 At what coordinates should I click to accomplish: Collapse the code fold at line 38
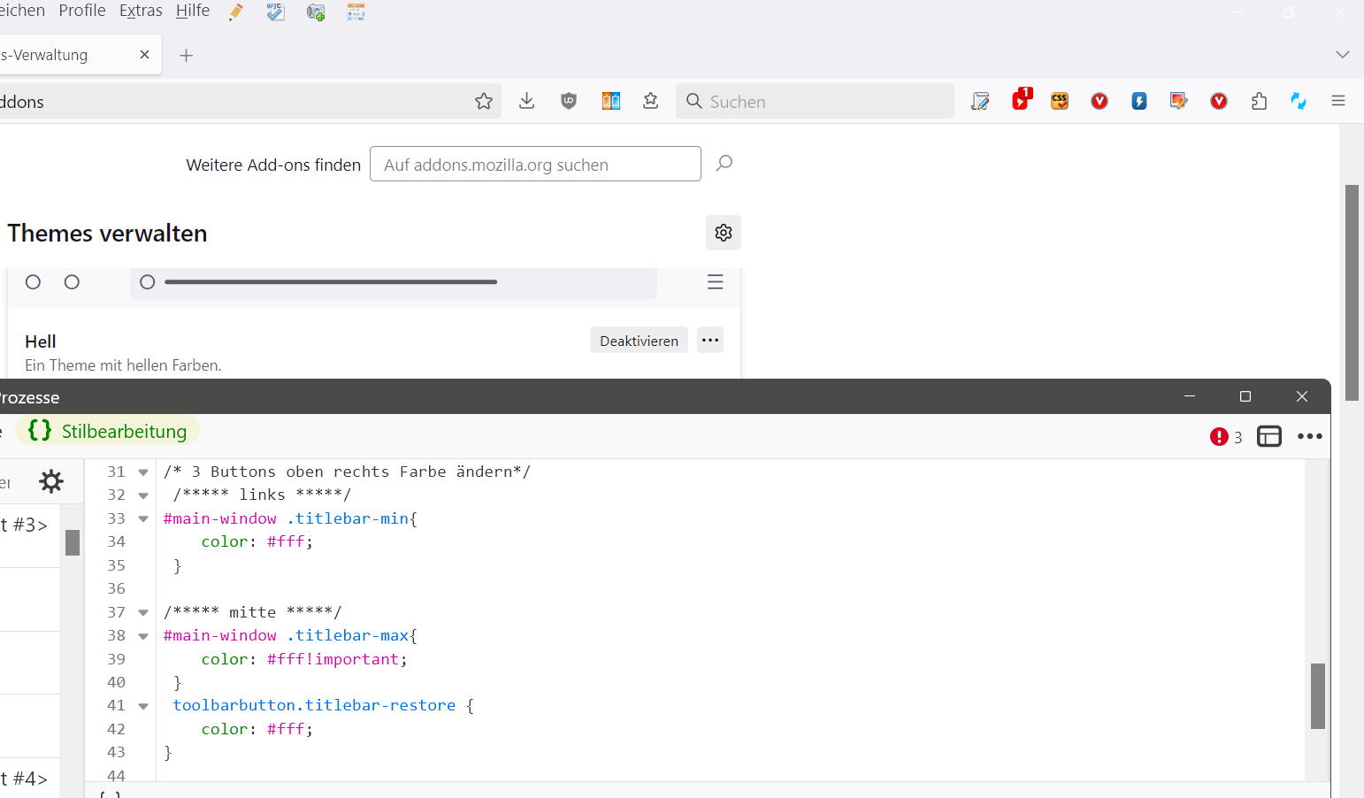[x=143, y=636]
